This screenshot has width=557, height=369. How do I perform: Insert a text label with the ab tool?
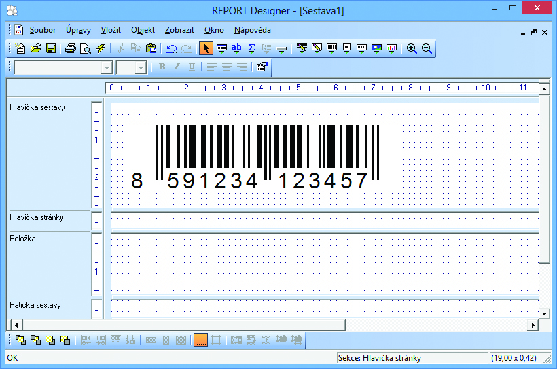(236, 48)
